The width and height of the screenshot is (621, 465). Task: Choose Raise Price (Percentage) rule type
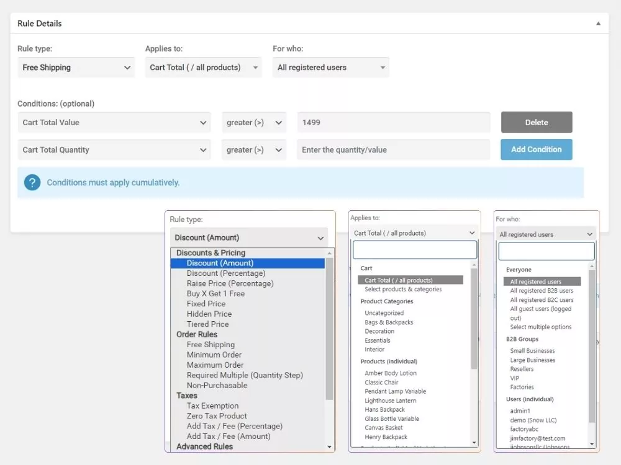tap(230, 283)
